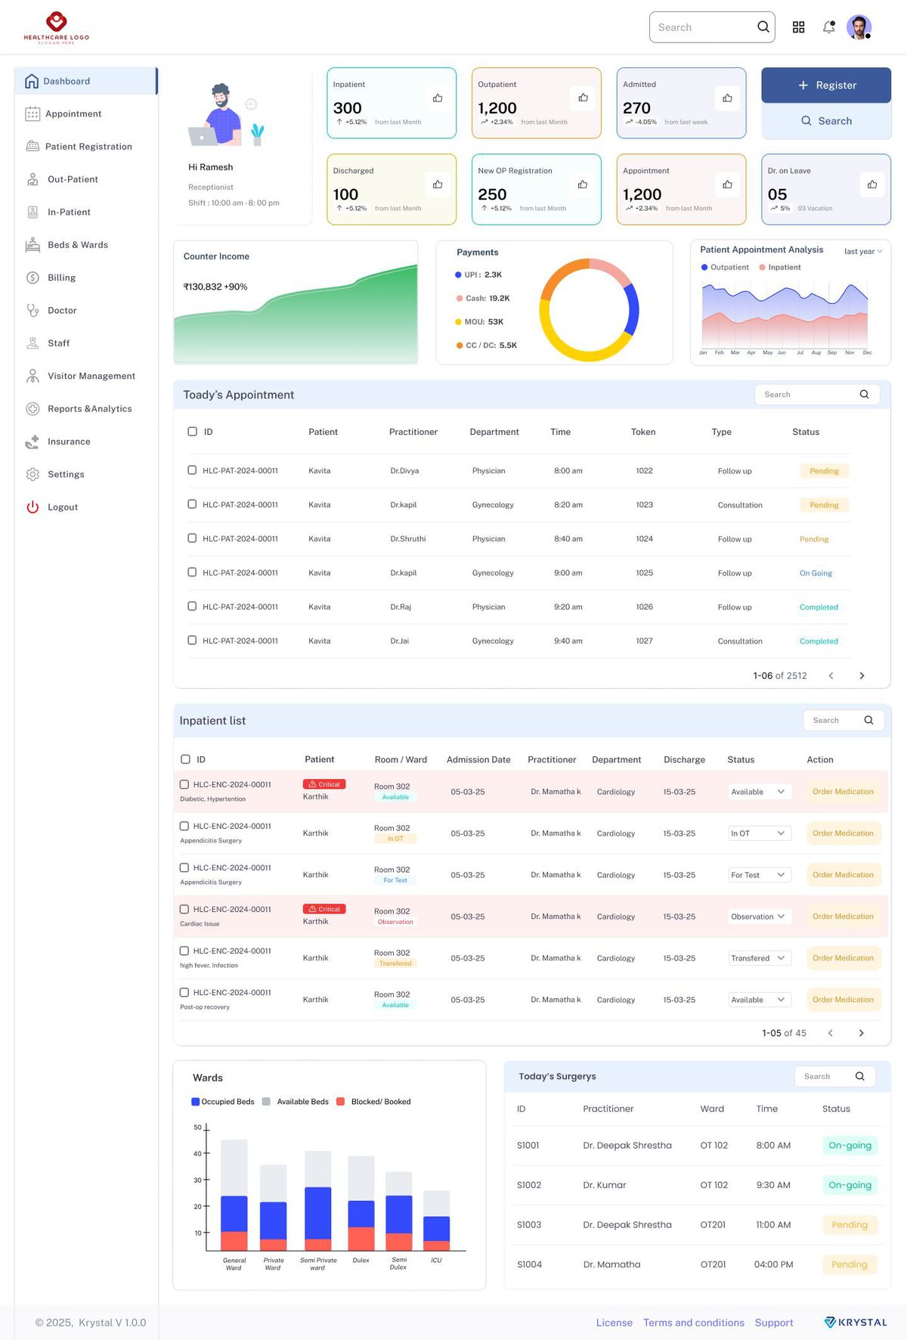
Task: Open the 'Transfered' status dropdown
Action: pyautogui.click(x=760, y=958)
